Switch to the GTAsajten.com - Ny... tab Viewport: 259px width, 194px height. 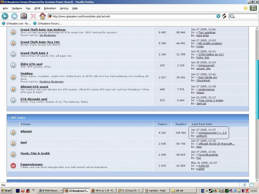[x=17, y=23]
